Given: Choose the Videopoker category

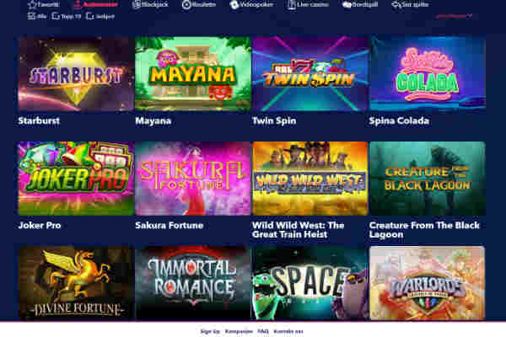Looking at the screenshot, I should (251, 4).
